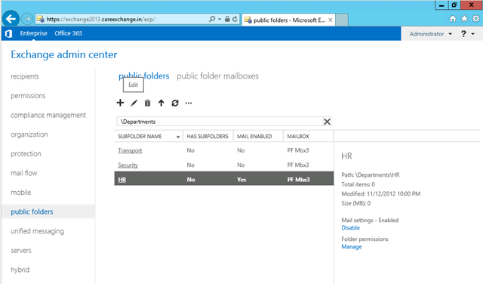Screen dimensions: 483x284
Task: Open the HR subfolder link
Action: (x=122, y=180)
